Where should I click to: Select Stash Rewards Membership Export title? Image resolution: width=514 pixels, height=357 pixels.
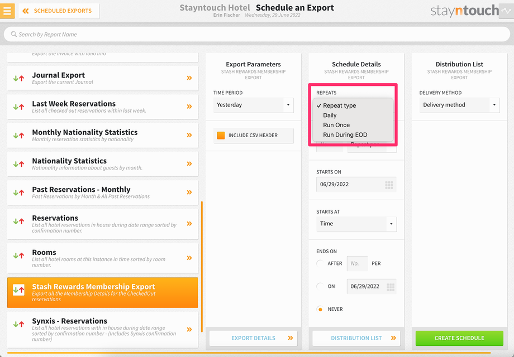[93, 287]
